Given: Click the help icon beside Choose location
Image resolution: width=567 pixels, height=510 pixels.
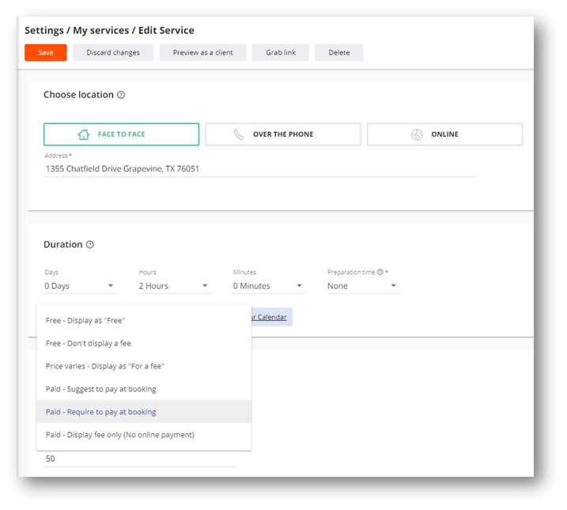Looking at the screenshot, I should point(121,95).
